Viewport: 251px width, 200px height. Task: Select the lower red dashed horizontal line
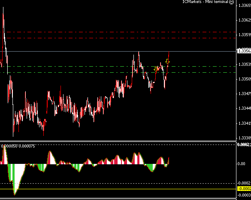click(118, 38)
